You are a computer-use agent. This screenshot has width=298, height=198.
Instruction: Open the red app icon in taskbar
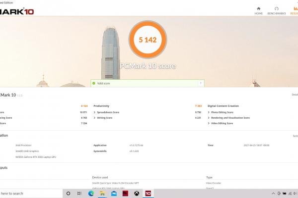point(125,194)
